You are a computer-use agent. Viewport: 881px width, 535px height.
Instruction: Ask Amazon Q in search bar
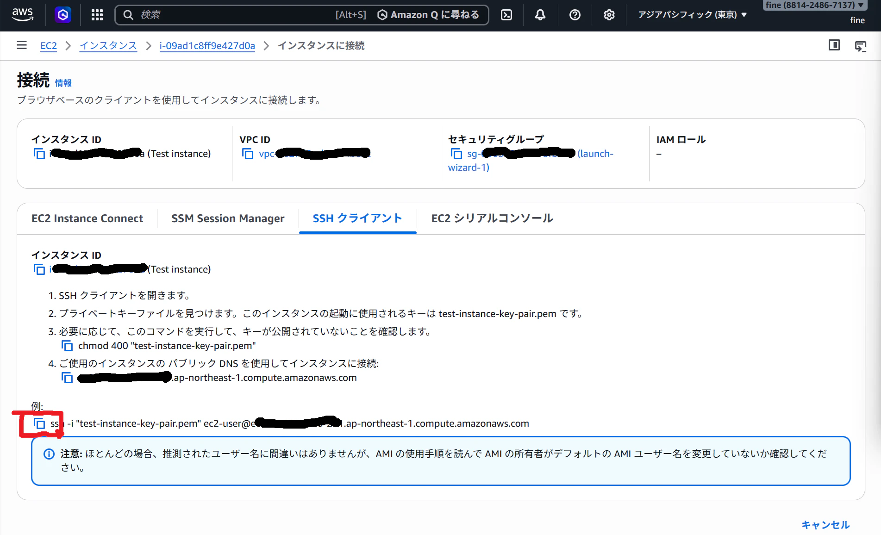pos(429,15)
